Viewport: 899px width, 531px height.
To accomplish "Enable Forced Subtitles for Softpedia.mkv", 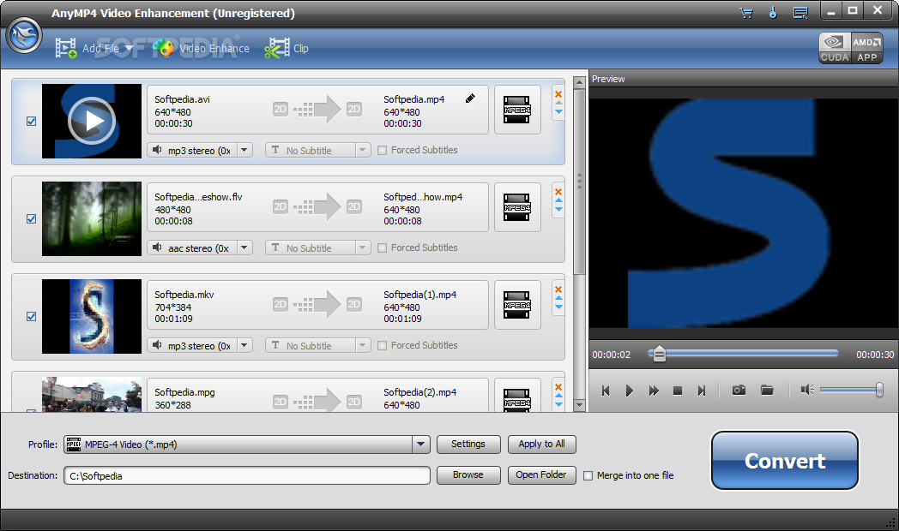I will tap(383, 346).
